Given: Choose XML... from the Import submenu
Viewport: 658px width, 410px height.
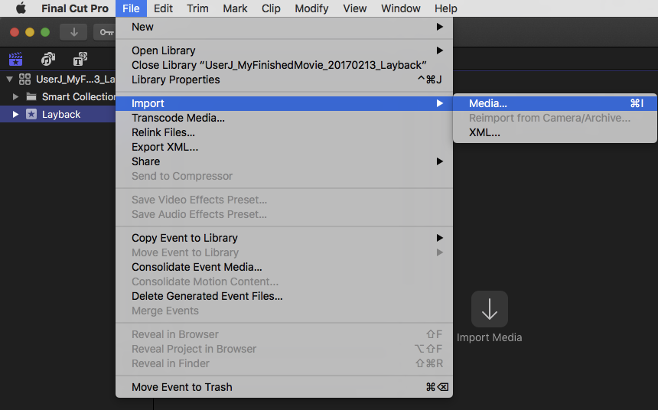Looking at the screenshot, I should (x=555, y=132).
